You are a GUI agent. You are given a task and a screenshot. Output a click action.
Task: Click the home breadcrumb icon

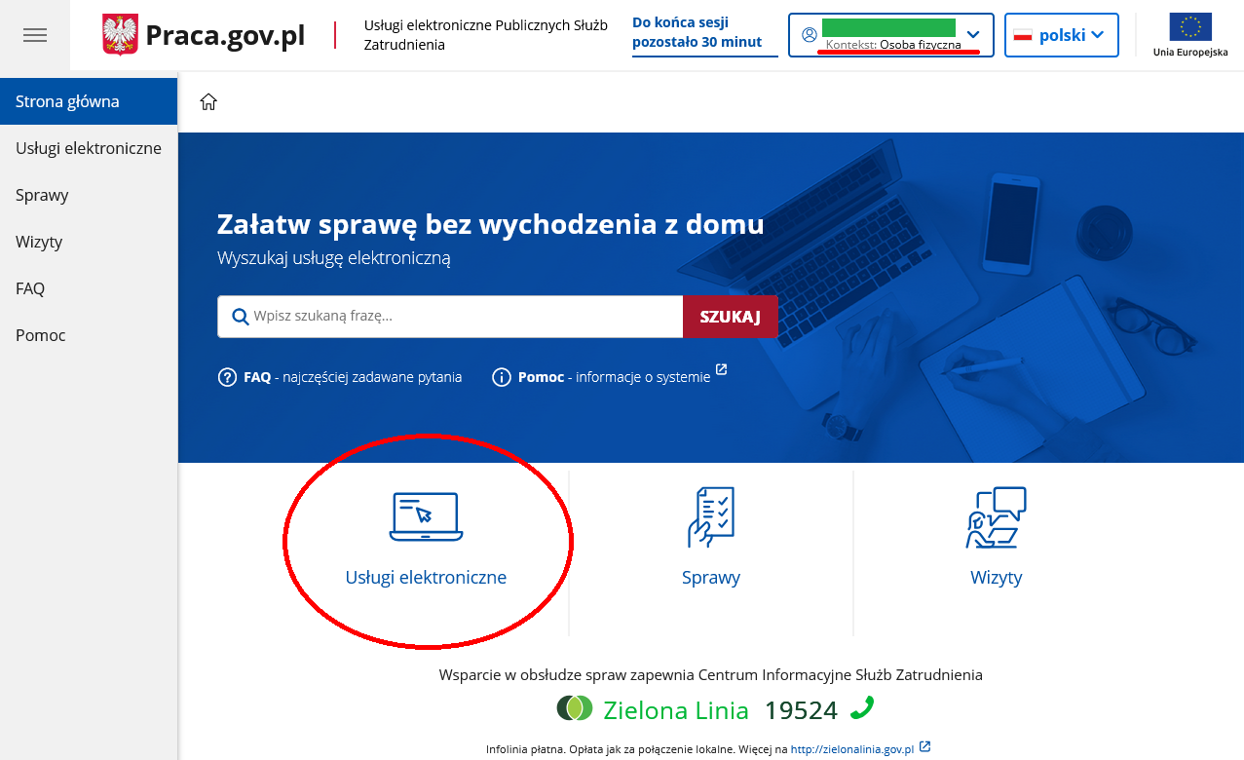tap(208, 102)
